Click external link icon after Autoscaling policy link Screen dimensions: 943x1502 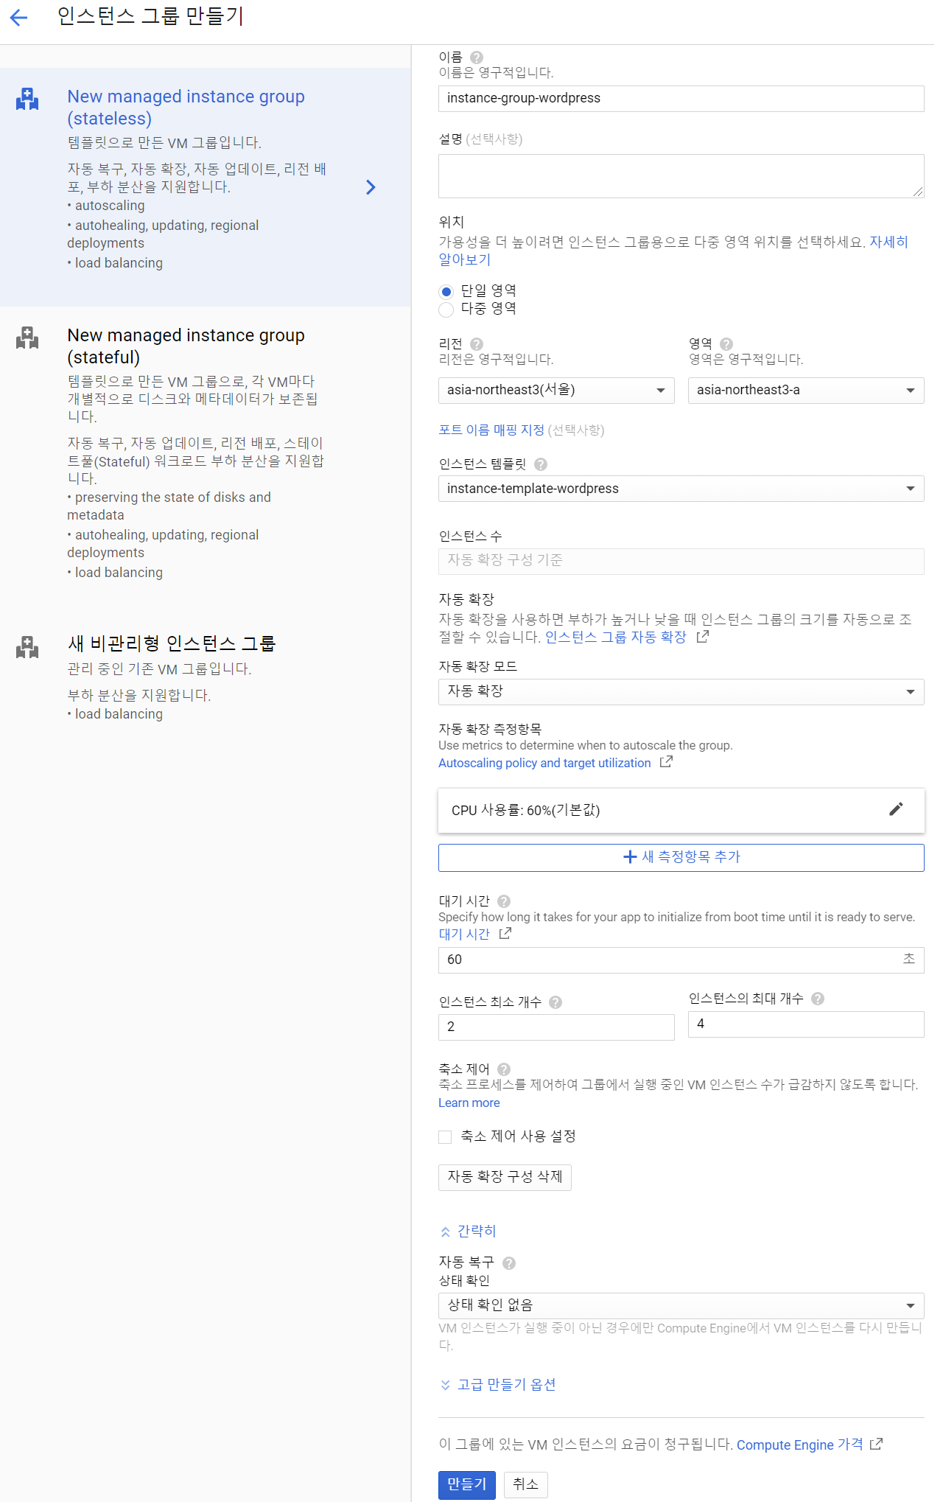pos(666,762)
